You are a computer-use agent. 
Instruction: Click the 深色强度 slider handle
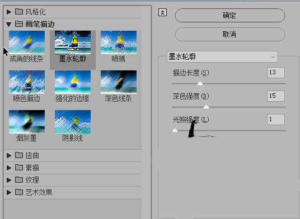tap(206, 107)
